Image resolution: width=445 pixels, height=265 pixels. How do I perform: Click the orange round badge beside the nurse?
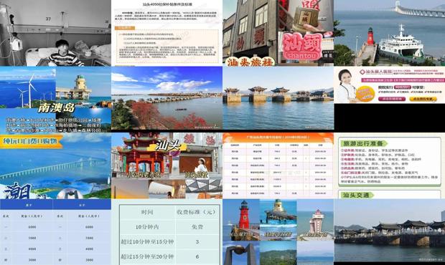coord(365,94)
